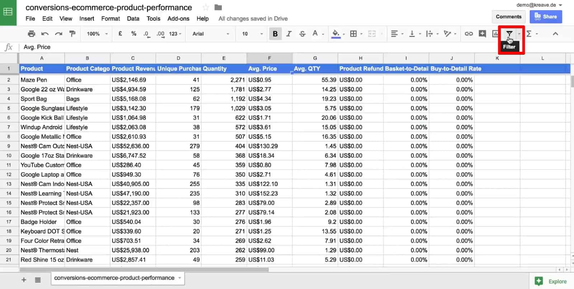Open the font size 10 dropdown
The height and width of the screenshot is (289, 574).
pyautogui.click(x=253, y=34)
